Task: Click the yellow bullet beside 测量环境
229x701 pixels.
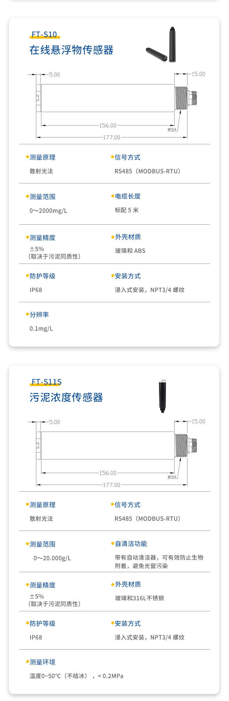Action: click(x=28, y=662)
